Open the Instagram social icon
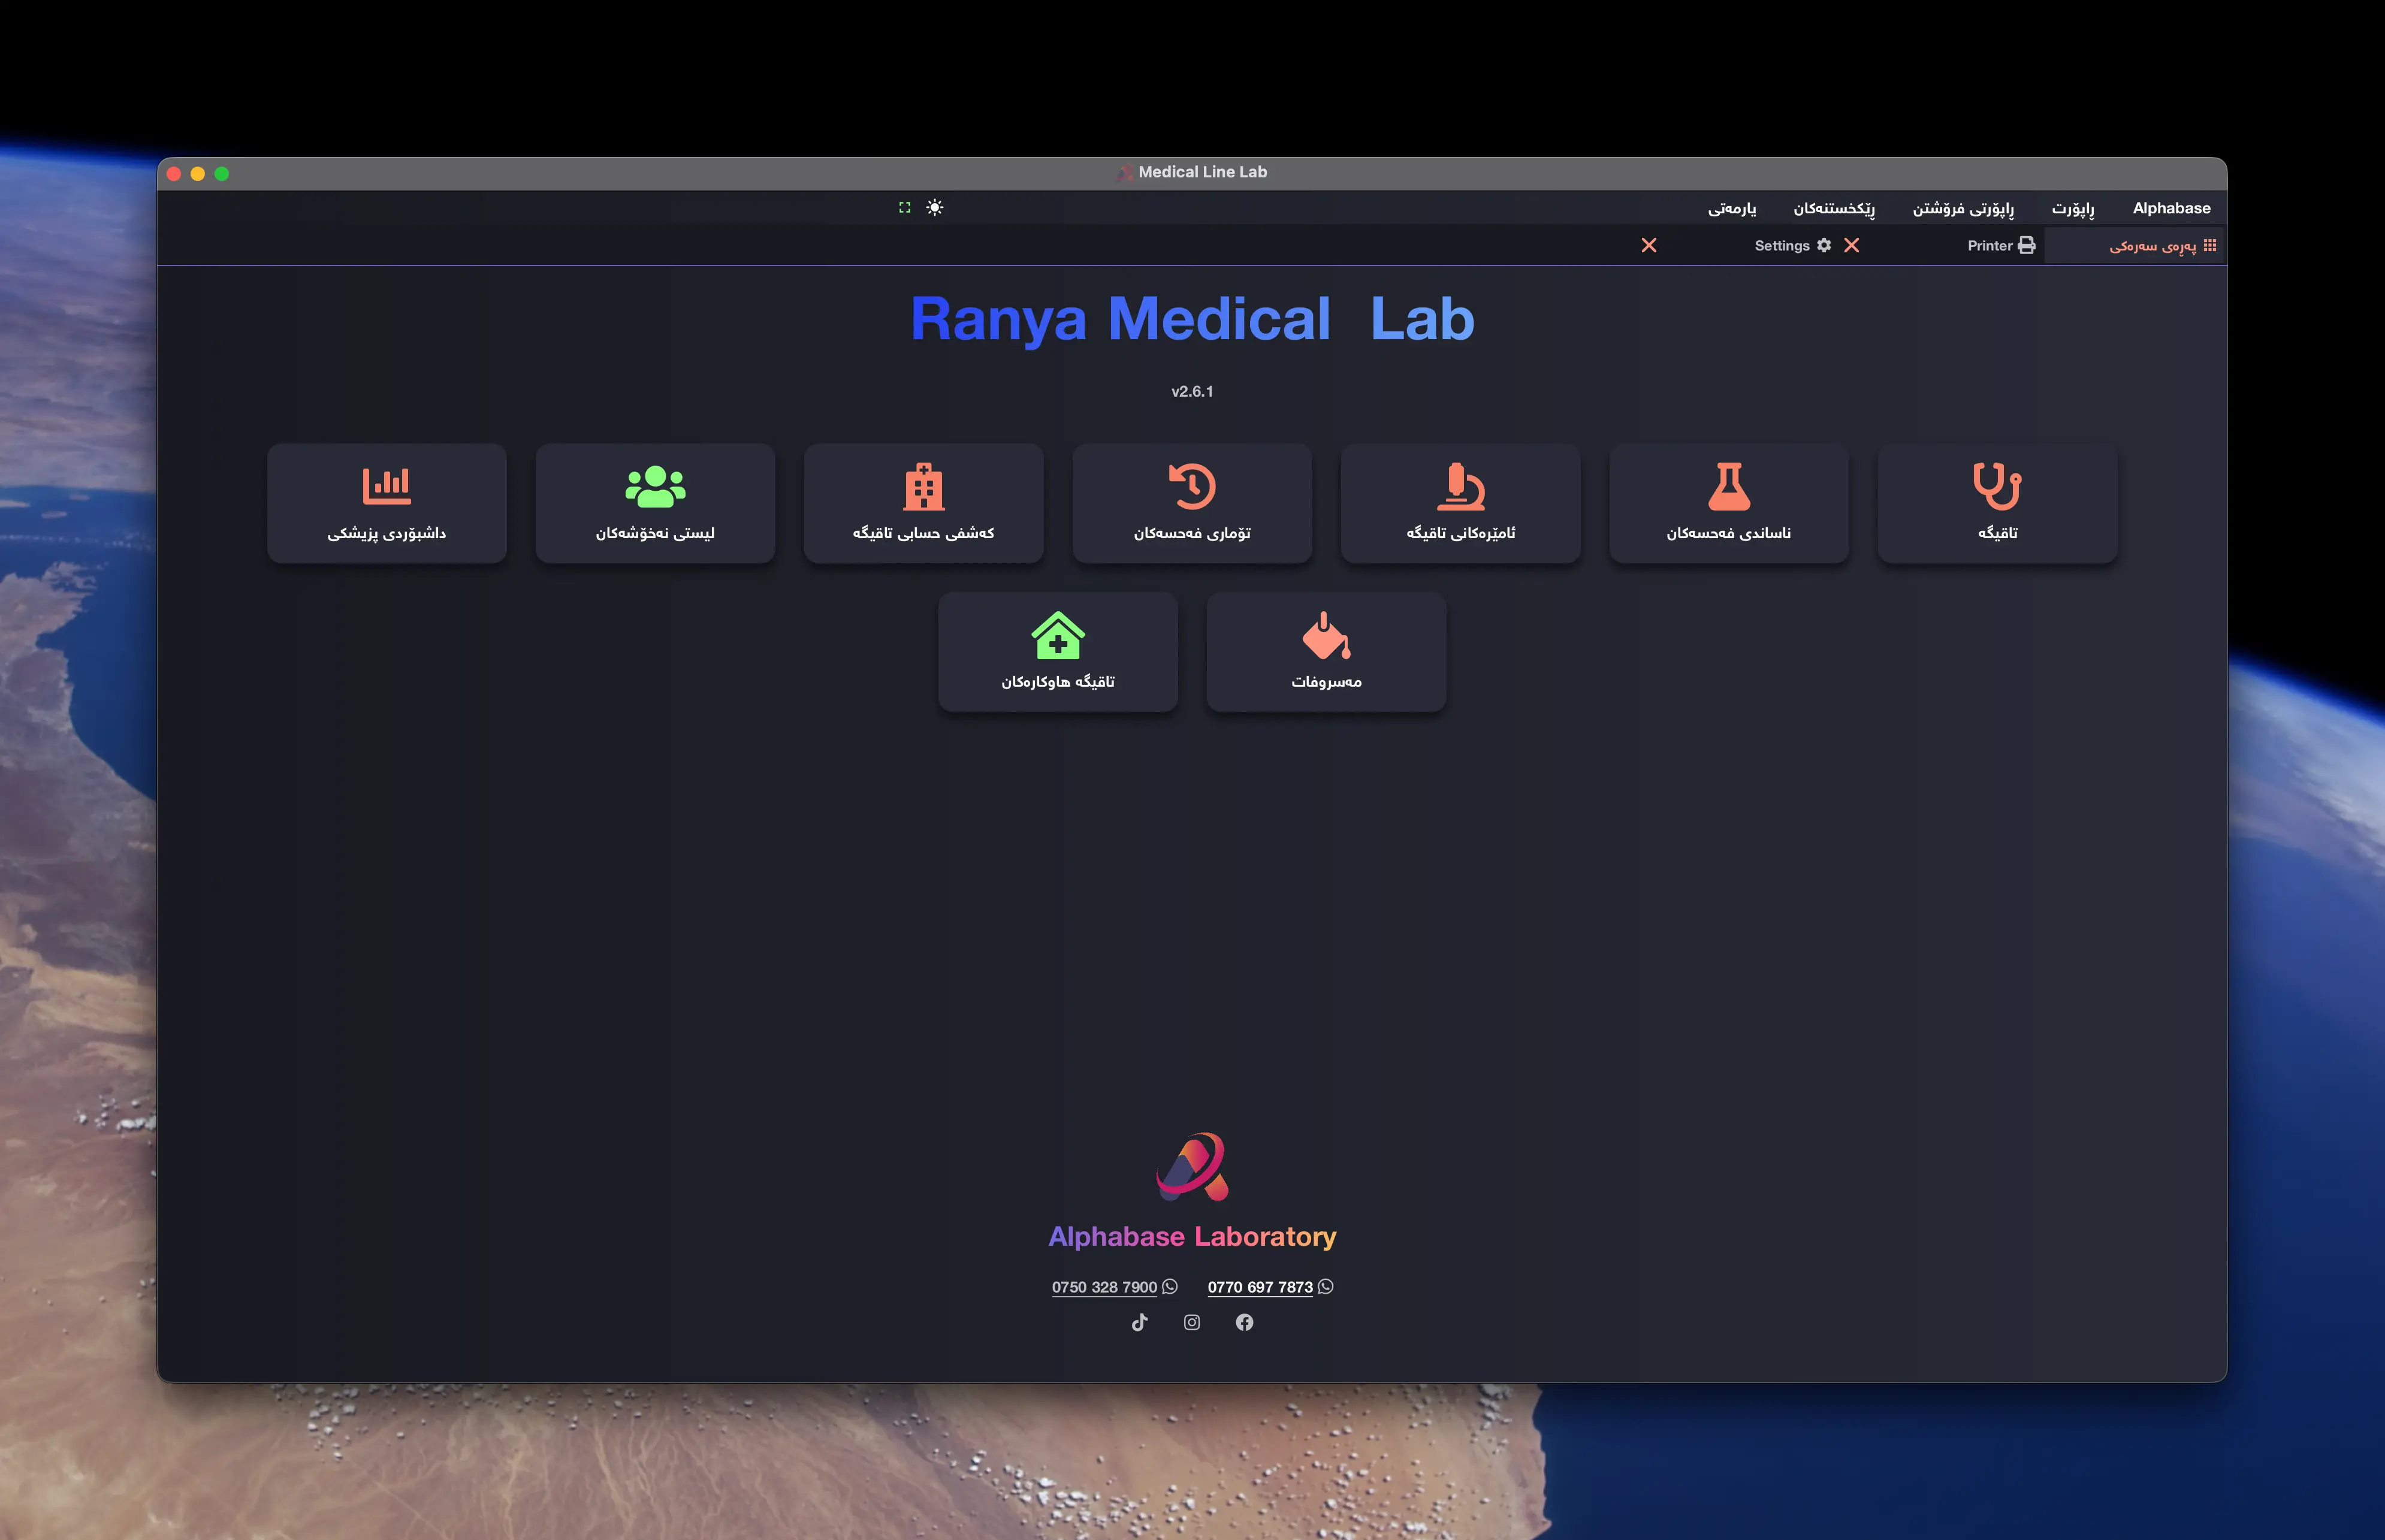 point(1192,1322)
